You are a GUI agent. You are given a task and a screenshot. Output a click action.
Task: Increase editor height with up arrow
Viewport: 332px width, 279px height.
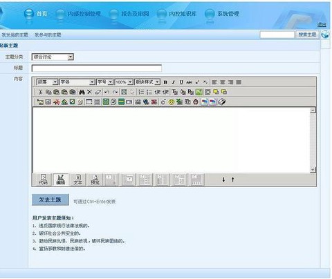232,180
